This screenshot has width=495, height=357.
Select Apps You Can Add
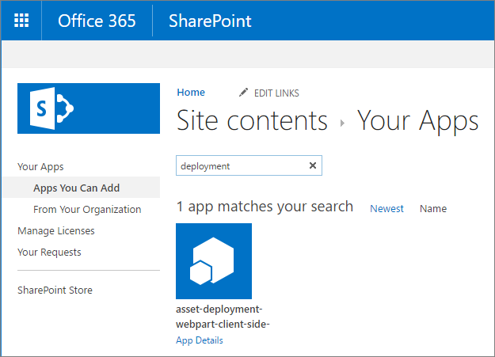point(77,188)
